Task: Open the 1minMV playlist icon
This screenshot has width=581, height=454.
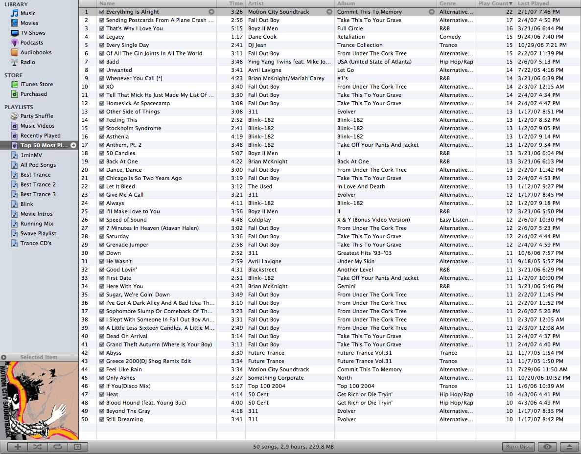Action: [x=15, y=155]
